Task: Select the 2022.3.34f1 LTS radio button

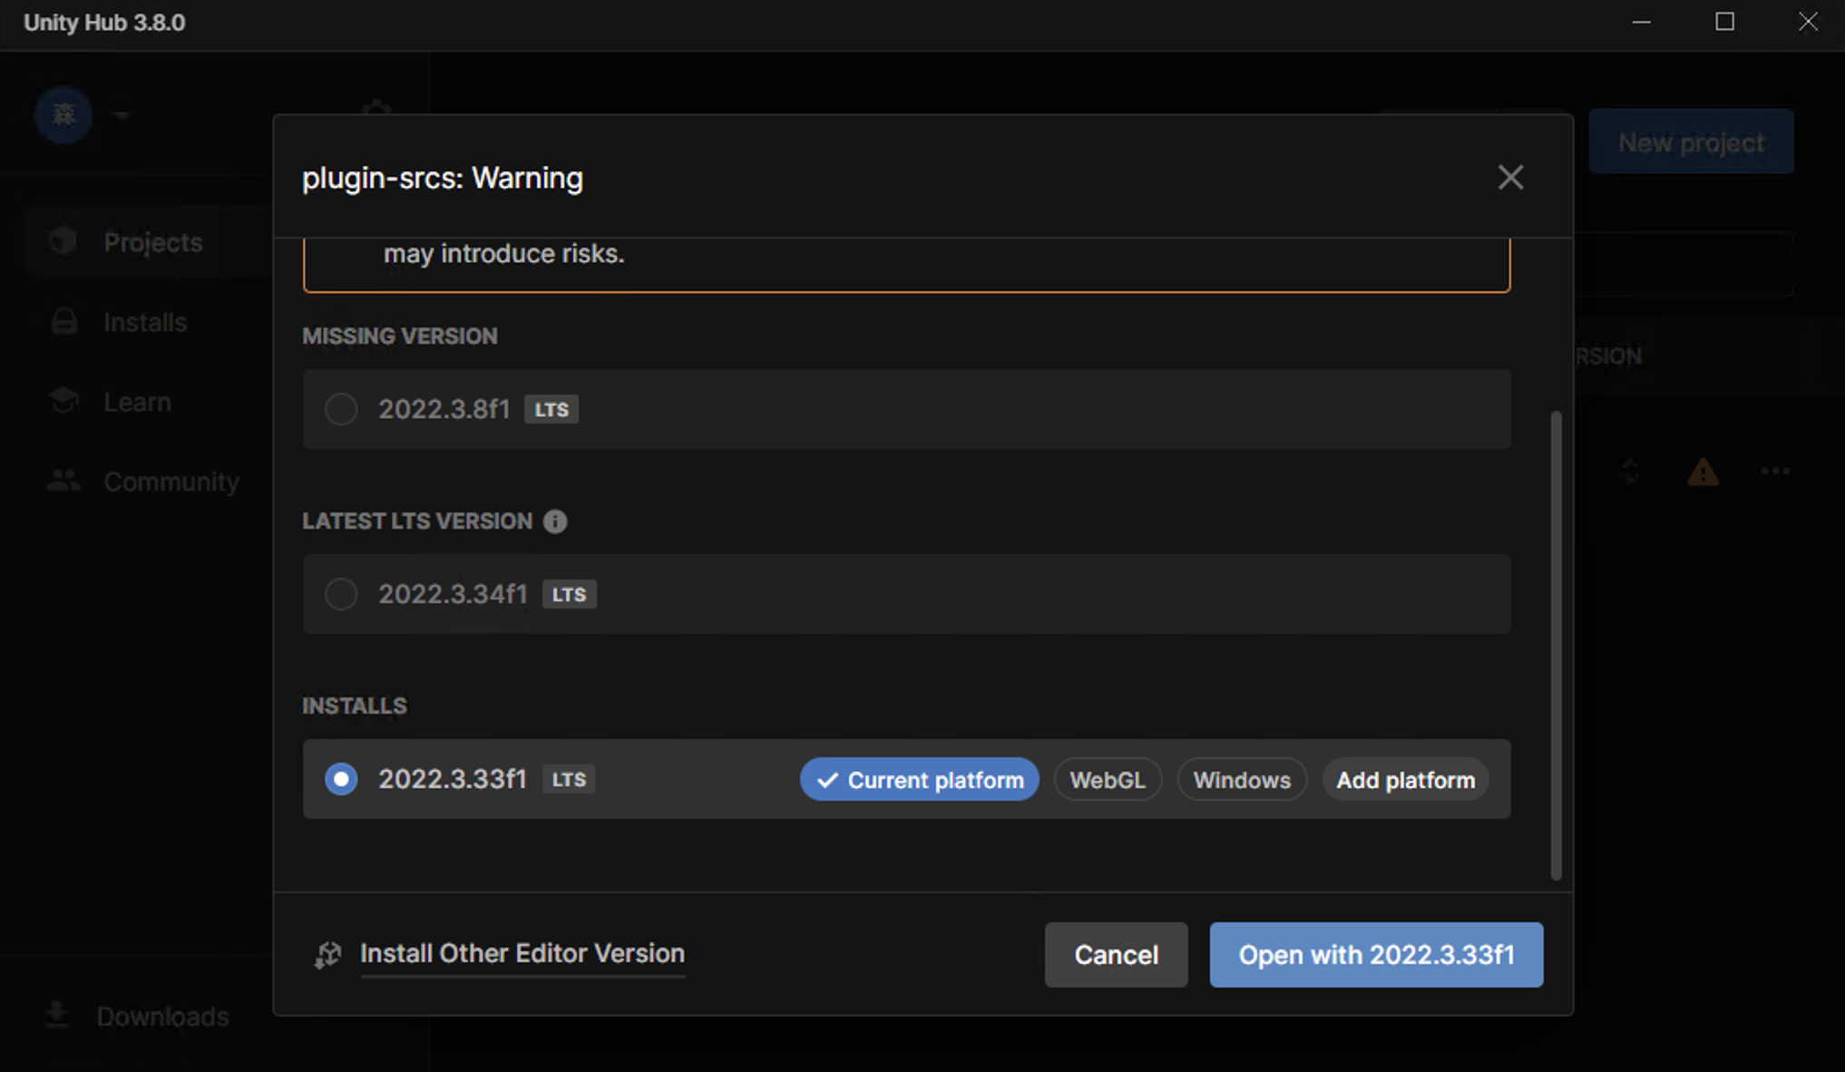Action: (x=341, y=594)
